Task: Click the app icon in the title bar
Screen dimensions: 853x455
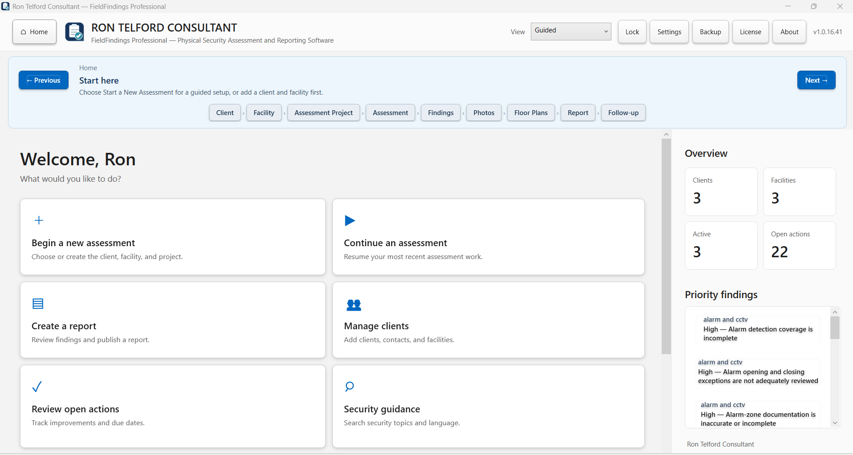Action: coord(5,6)
